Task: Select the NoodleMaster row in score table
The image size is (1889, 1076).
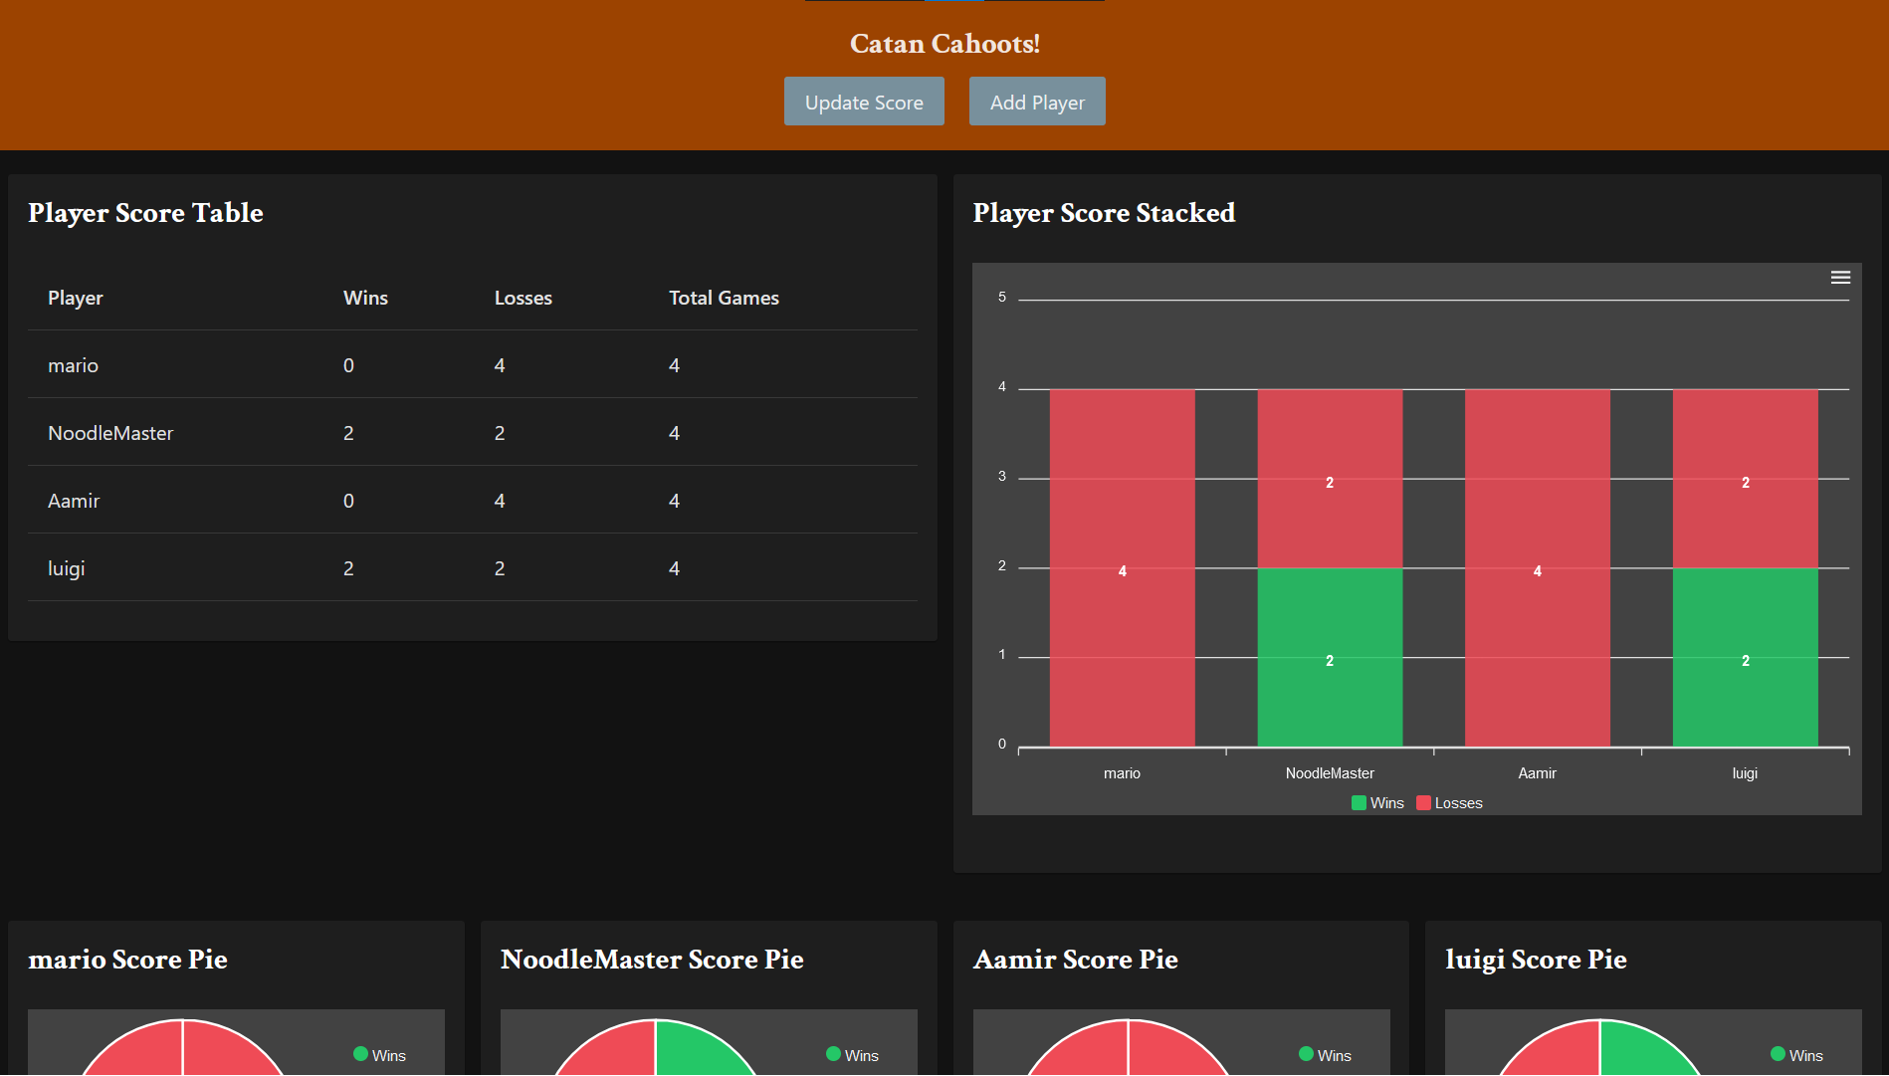Action: pyautogui.click(x=472, y=433)
